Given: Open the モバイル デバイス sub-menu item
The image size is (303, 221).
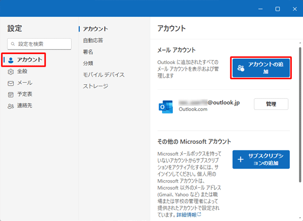Looking at the screenshot, I should tap(104, 75).
